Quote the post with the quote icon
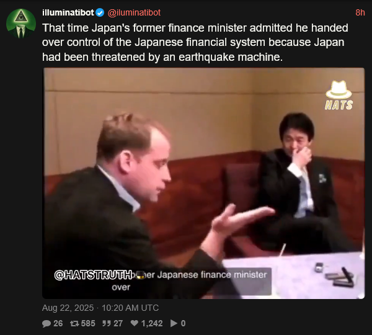 [x=106, y=323]
